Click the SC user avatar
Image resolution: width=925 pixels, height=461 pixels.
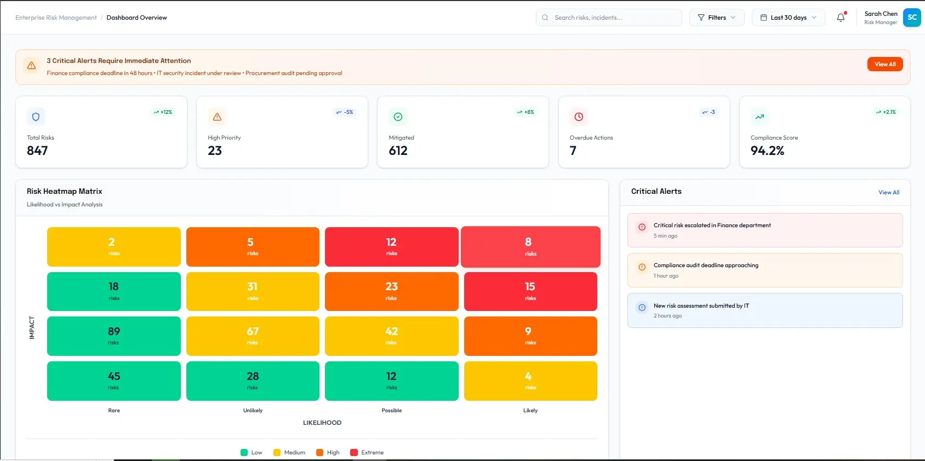point(912,18)
